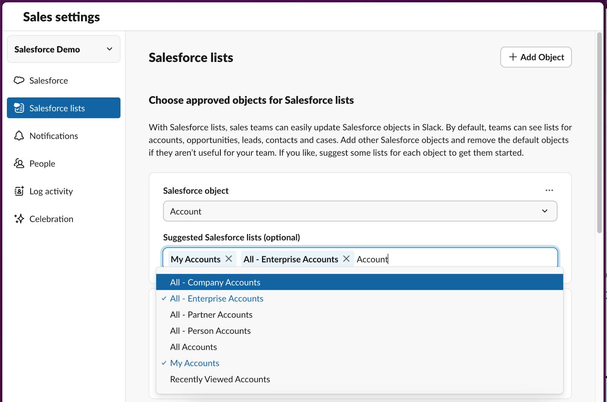Open the Salesforce sidebar section
607x402 pixels.
click(x=64, y=80)
